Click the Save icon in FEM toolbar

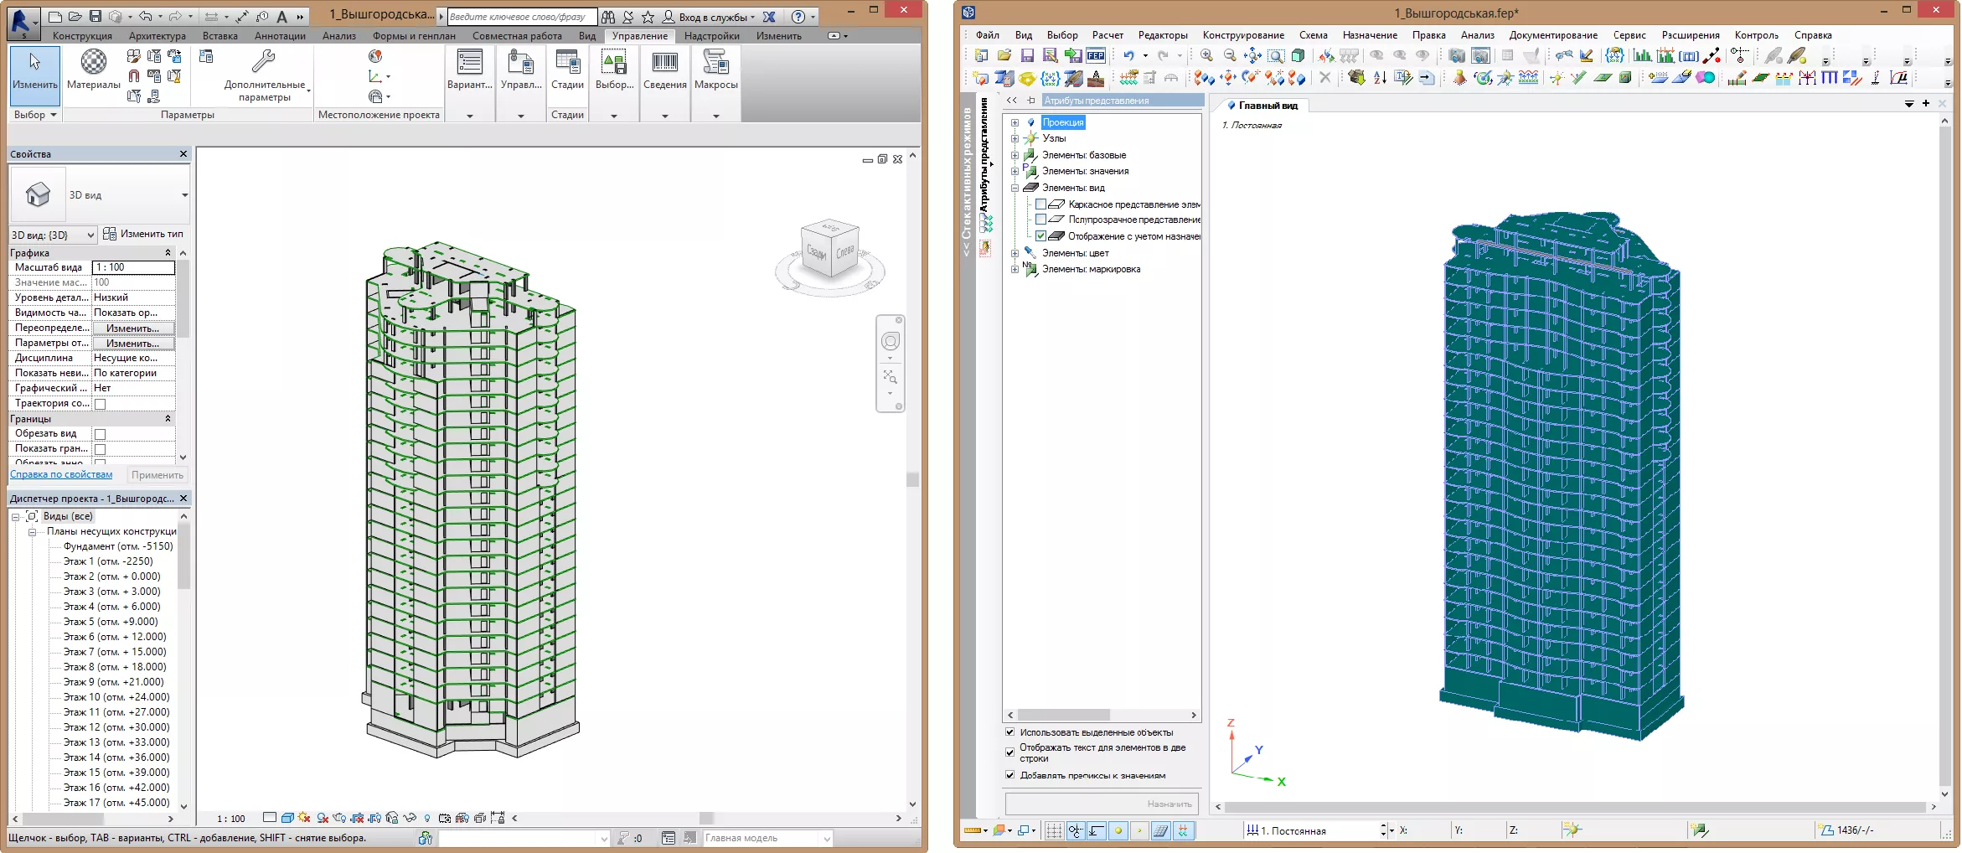click(1027, 56)
